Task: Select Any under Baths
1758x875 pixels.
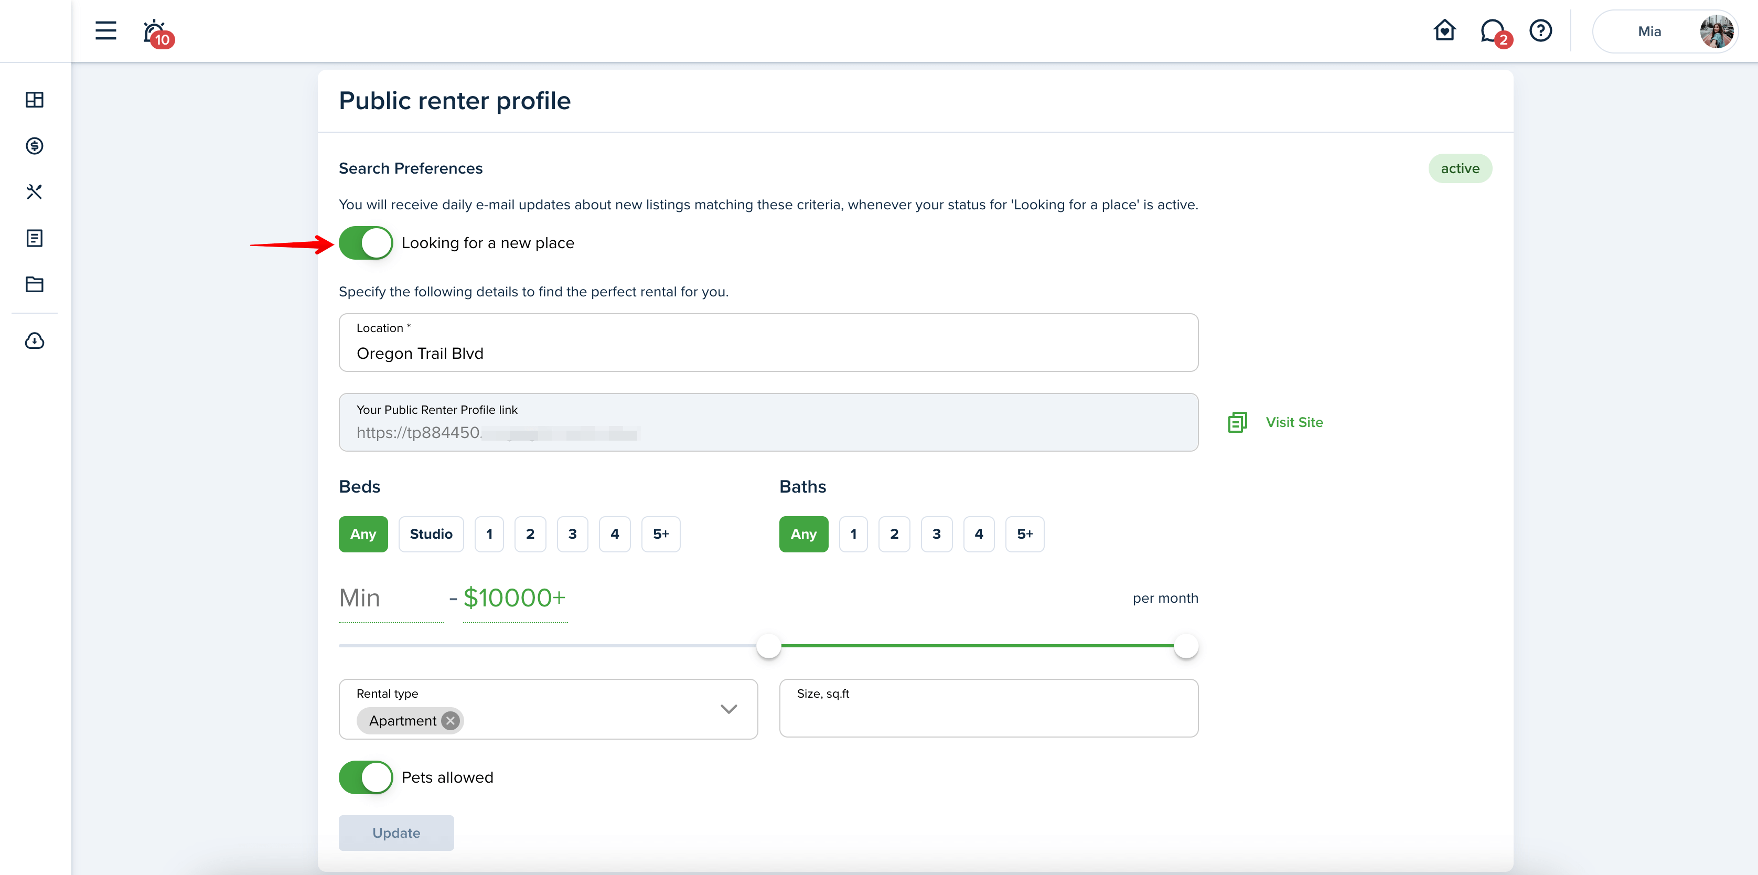Action: tap(803, 535)
